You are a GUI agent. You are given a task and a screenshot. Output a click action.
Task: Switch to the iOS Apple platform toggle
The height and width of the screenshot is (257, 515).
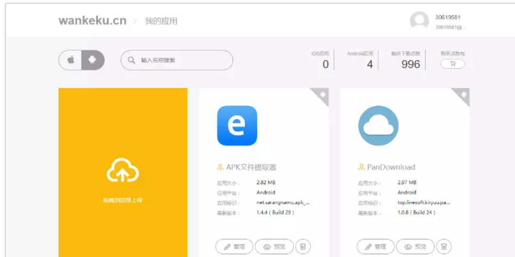(x=71, y=60)
